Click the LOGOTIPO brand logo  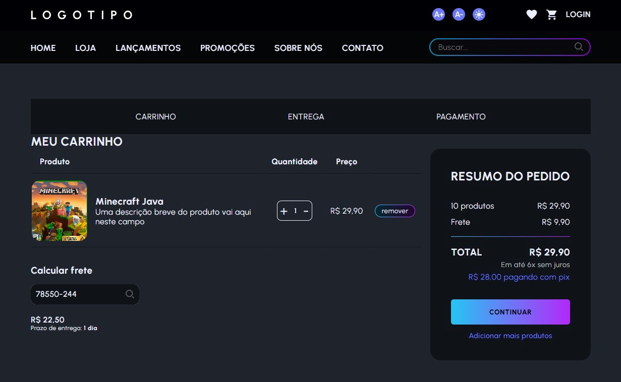81,15
